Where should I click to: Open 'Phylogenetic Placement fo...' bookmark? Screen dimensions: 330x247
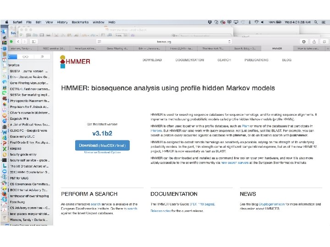tap(29, 101)
